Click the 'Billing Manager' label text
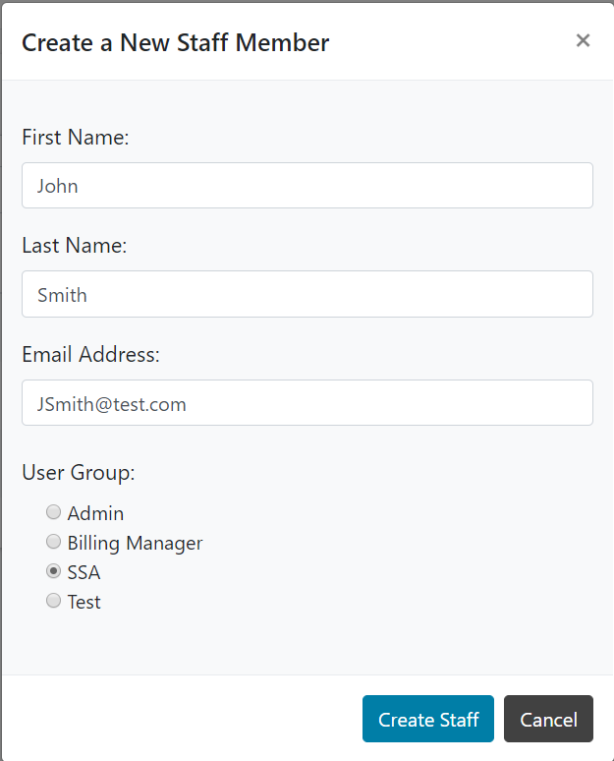 (135, 543)
